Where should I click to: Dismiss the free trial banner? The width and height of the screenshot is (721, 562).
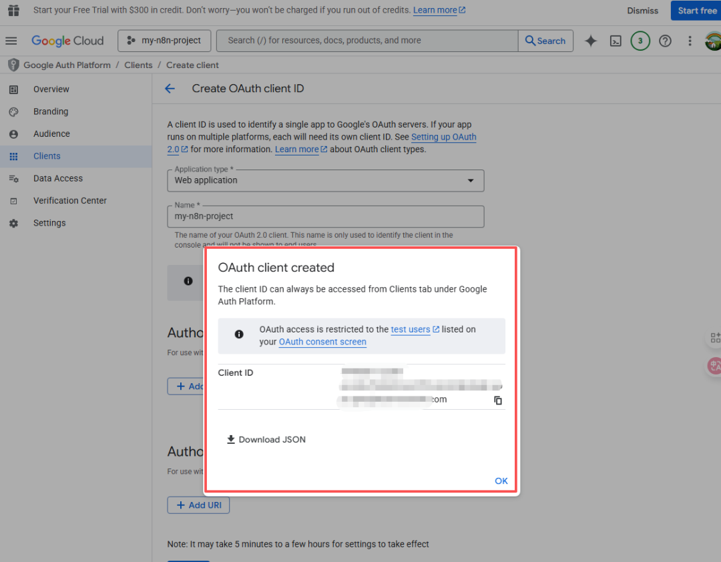click(x=642, y=11)
